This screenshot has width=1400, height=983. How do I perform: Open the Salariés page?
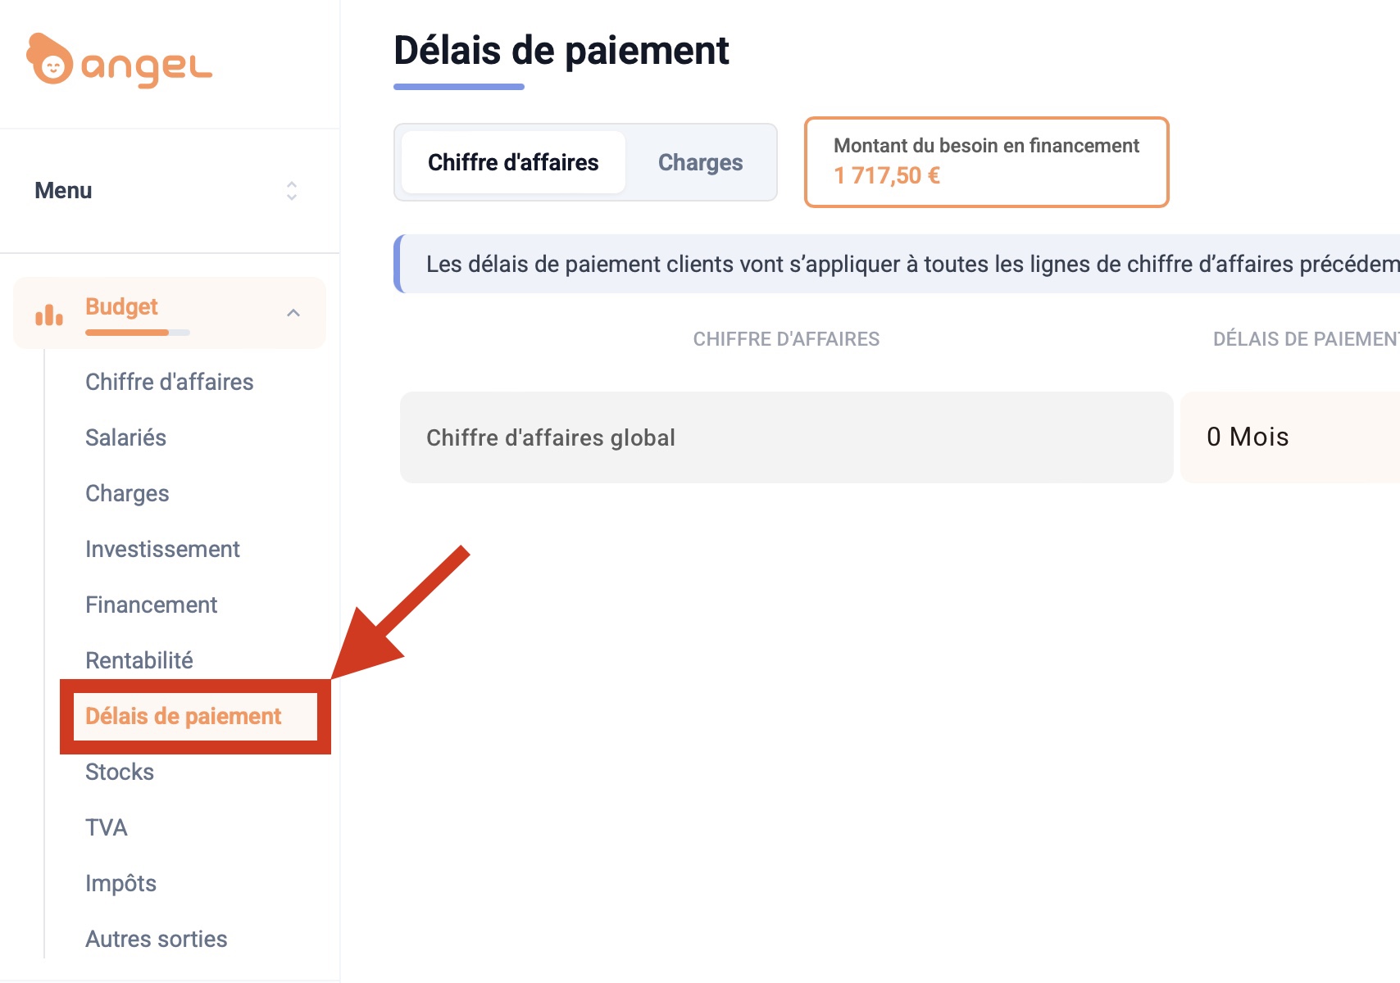click(x=125, y=437)
